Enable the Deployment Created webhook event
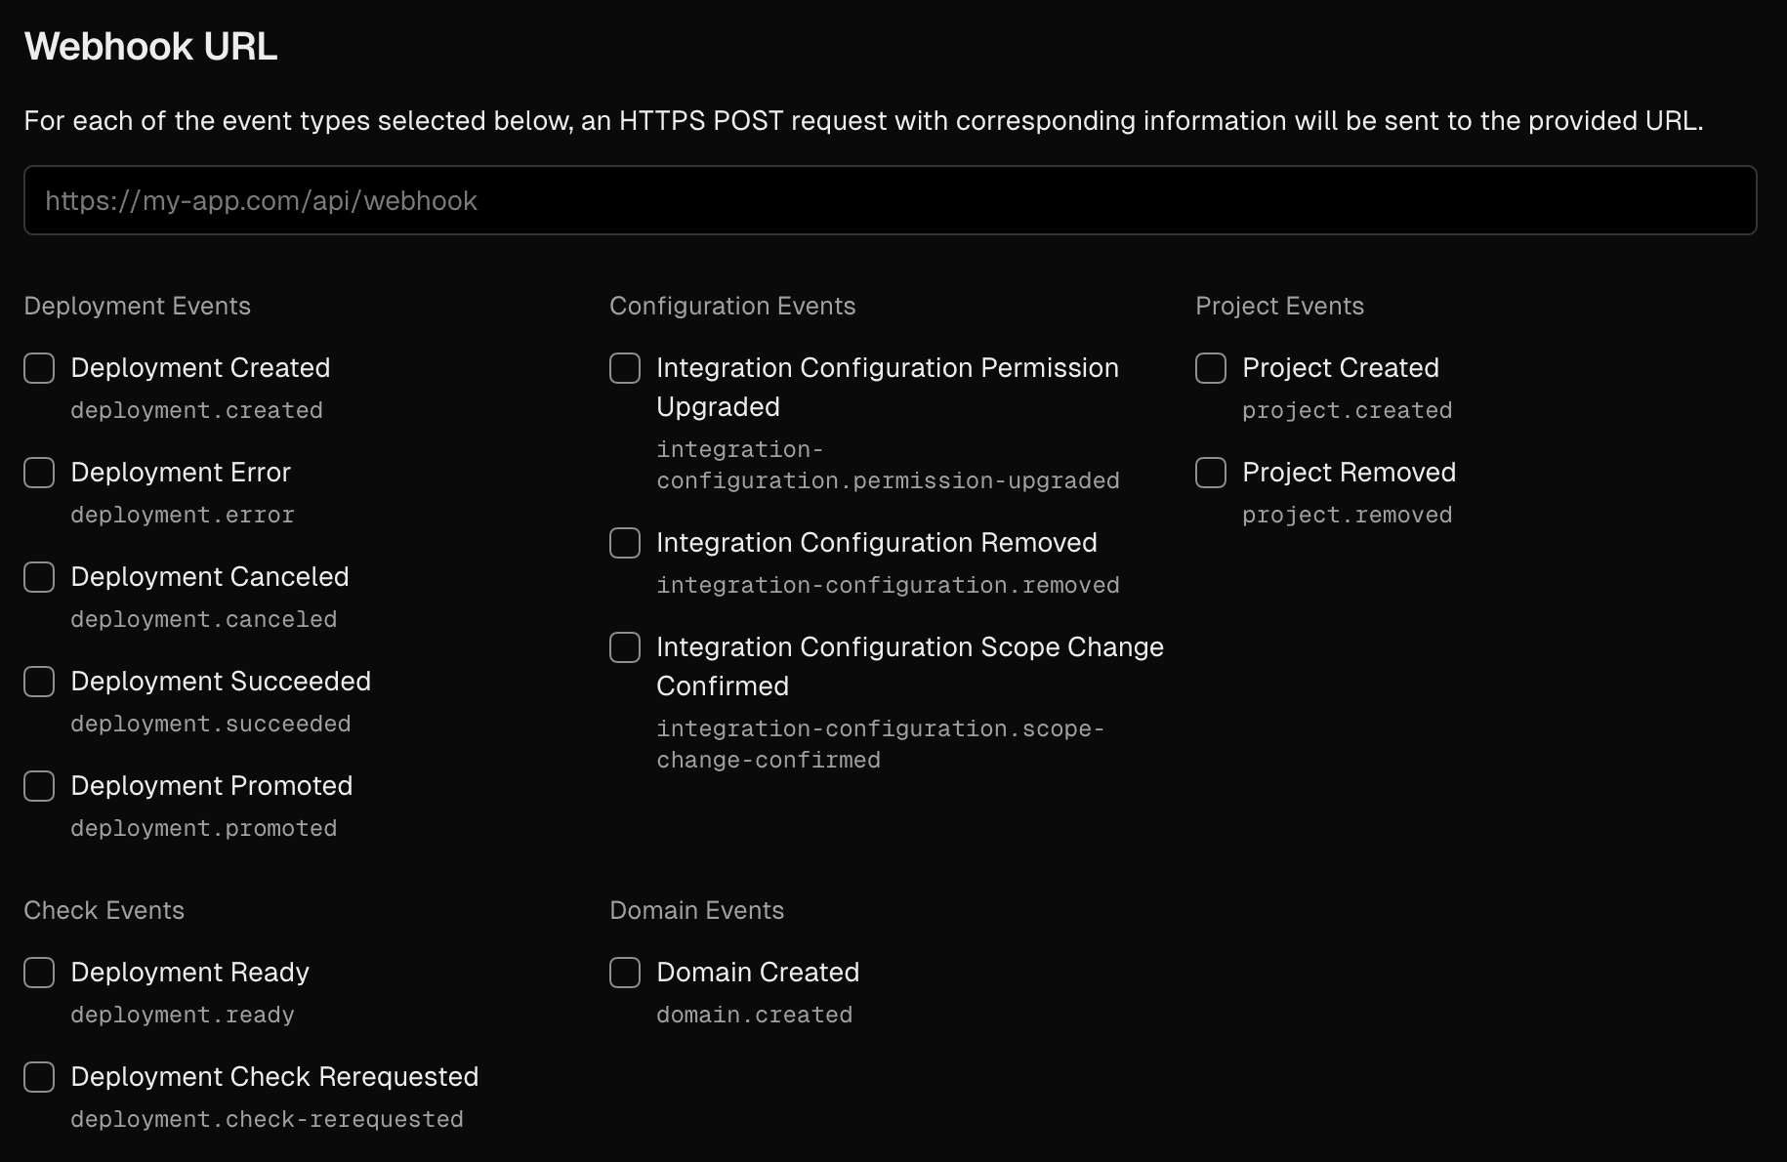Viewport: 1787px width, 1162px height. pyautogui.click(x=39, y=368)
